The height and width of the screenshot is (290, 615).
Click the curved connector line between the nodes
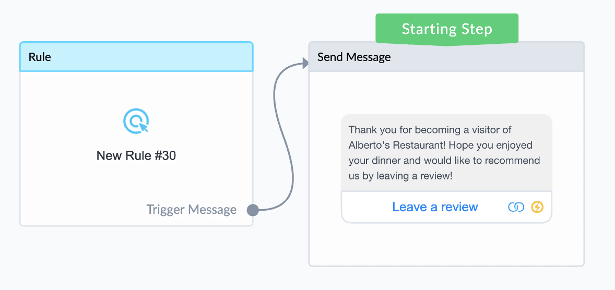click(x=283, y=137)
